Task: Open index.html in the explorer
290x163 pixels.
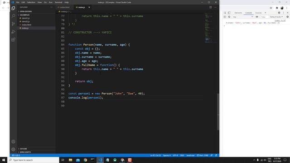Action: point(26,25)
